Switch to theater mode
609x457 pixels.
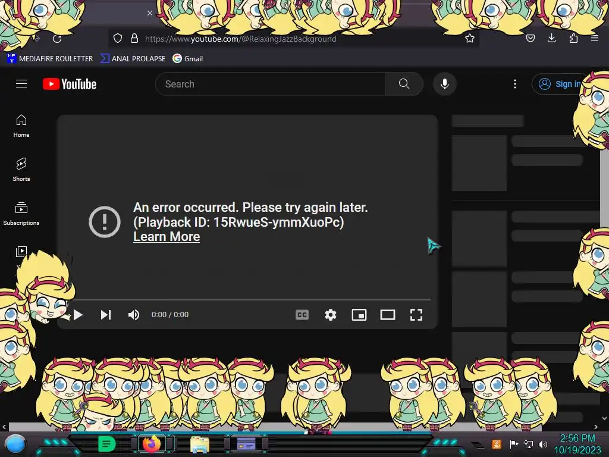pyautogui.click(x=388, y=315)
